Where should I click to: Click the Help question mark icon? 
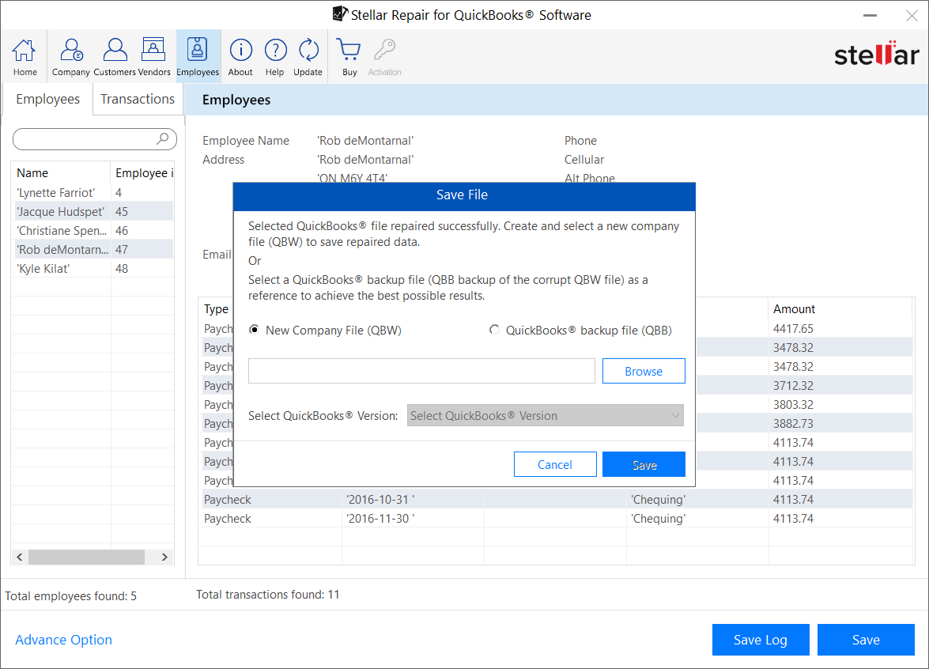[x=274, y=57]
